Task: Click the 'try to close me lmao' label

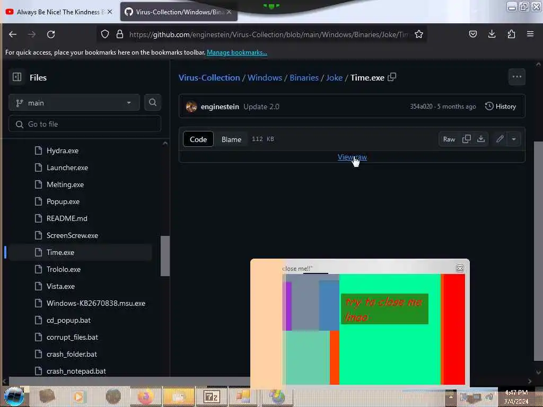Action: point(384,309)
